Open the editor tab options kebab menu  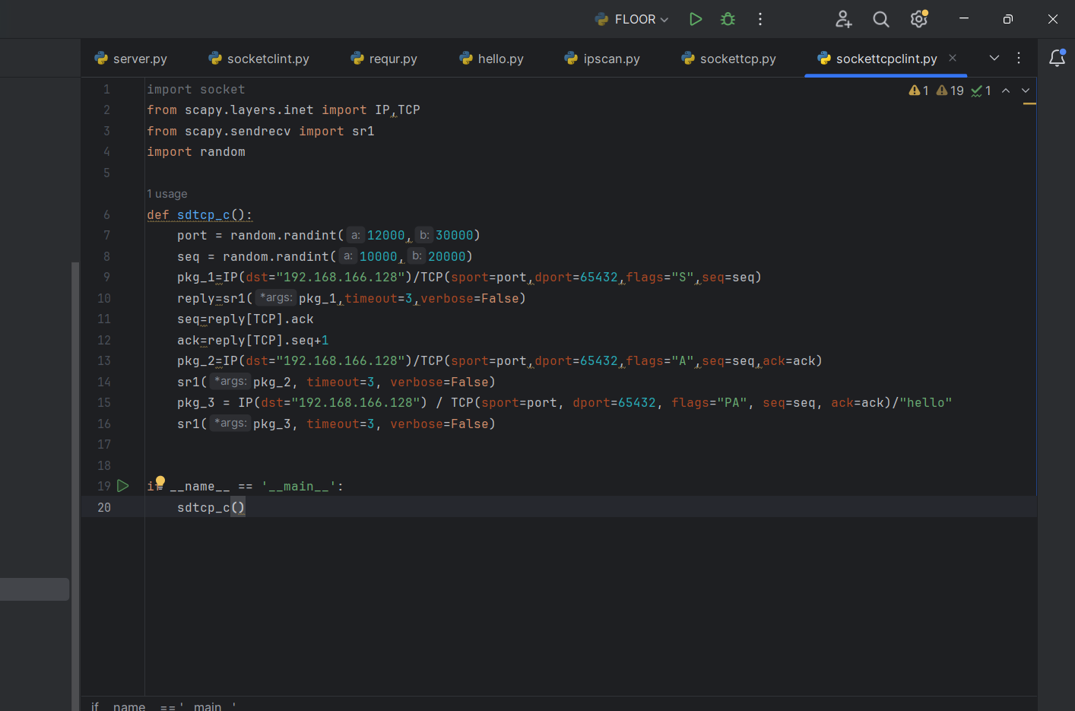click(x=1019, y=58)
